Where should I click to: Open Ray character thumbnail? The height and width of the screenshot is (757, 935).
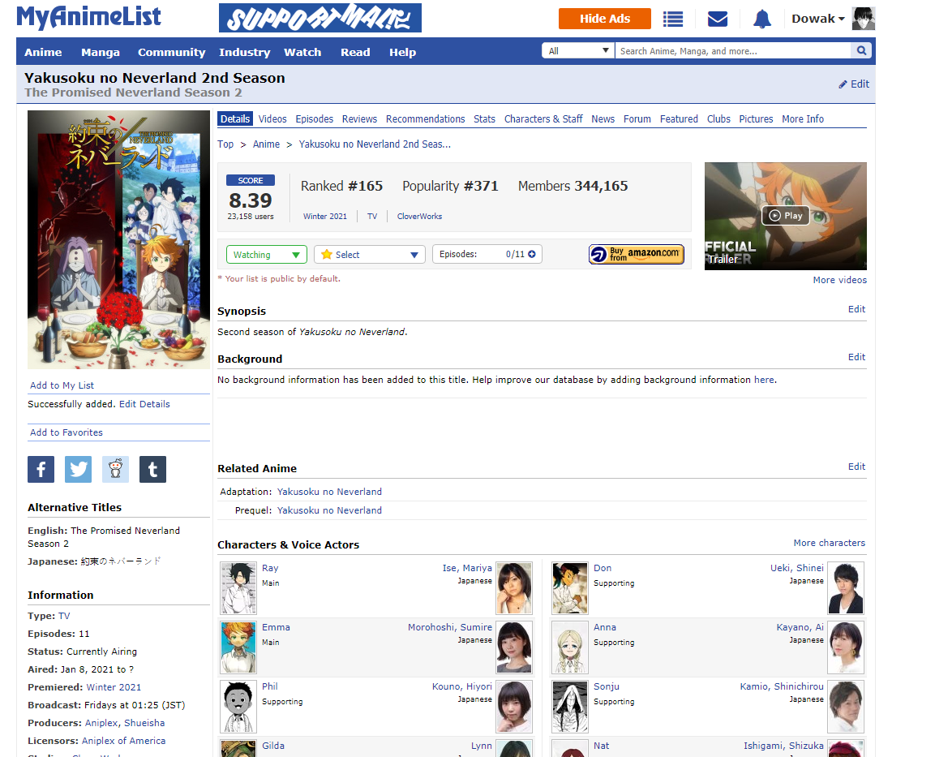(238, 587)
